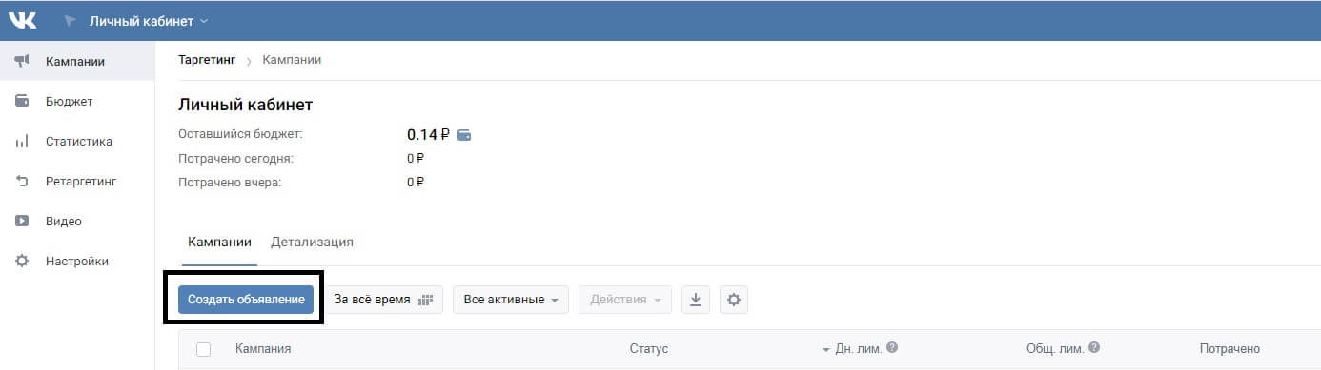
Task: Sort by the Статус column header
Action: [x=649, y=349]
